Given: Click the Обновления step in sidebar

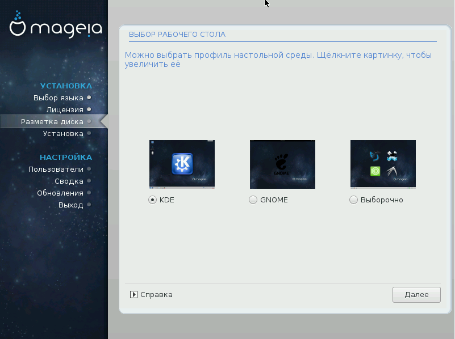Looking at the screenshot, I should coord(60,193).
